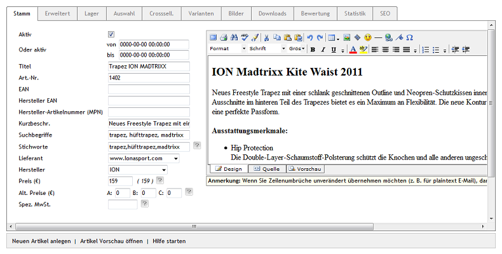Viewport: 502px width, 254px height.
Task: Click into the EAN input field
Action: point(149,90)
